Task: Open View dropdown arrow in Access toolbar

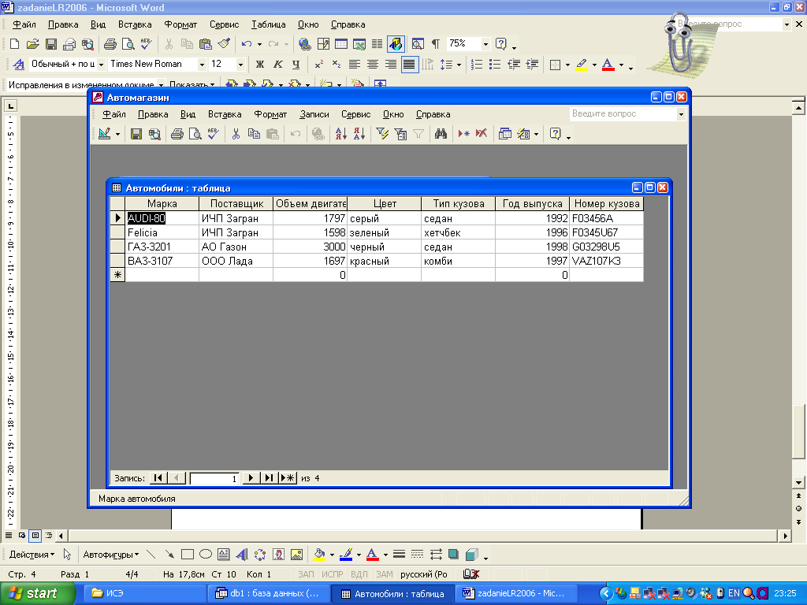Action: point(118,134)
